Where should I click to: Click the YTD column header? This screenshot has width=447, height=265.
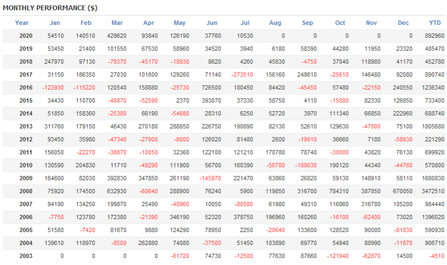point(435,23)
